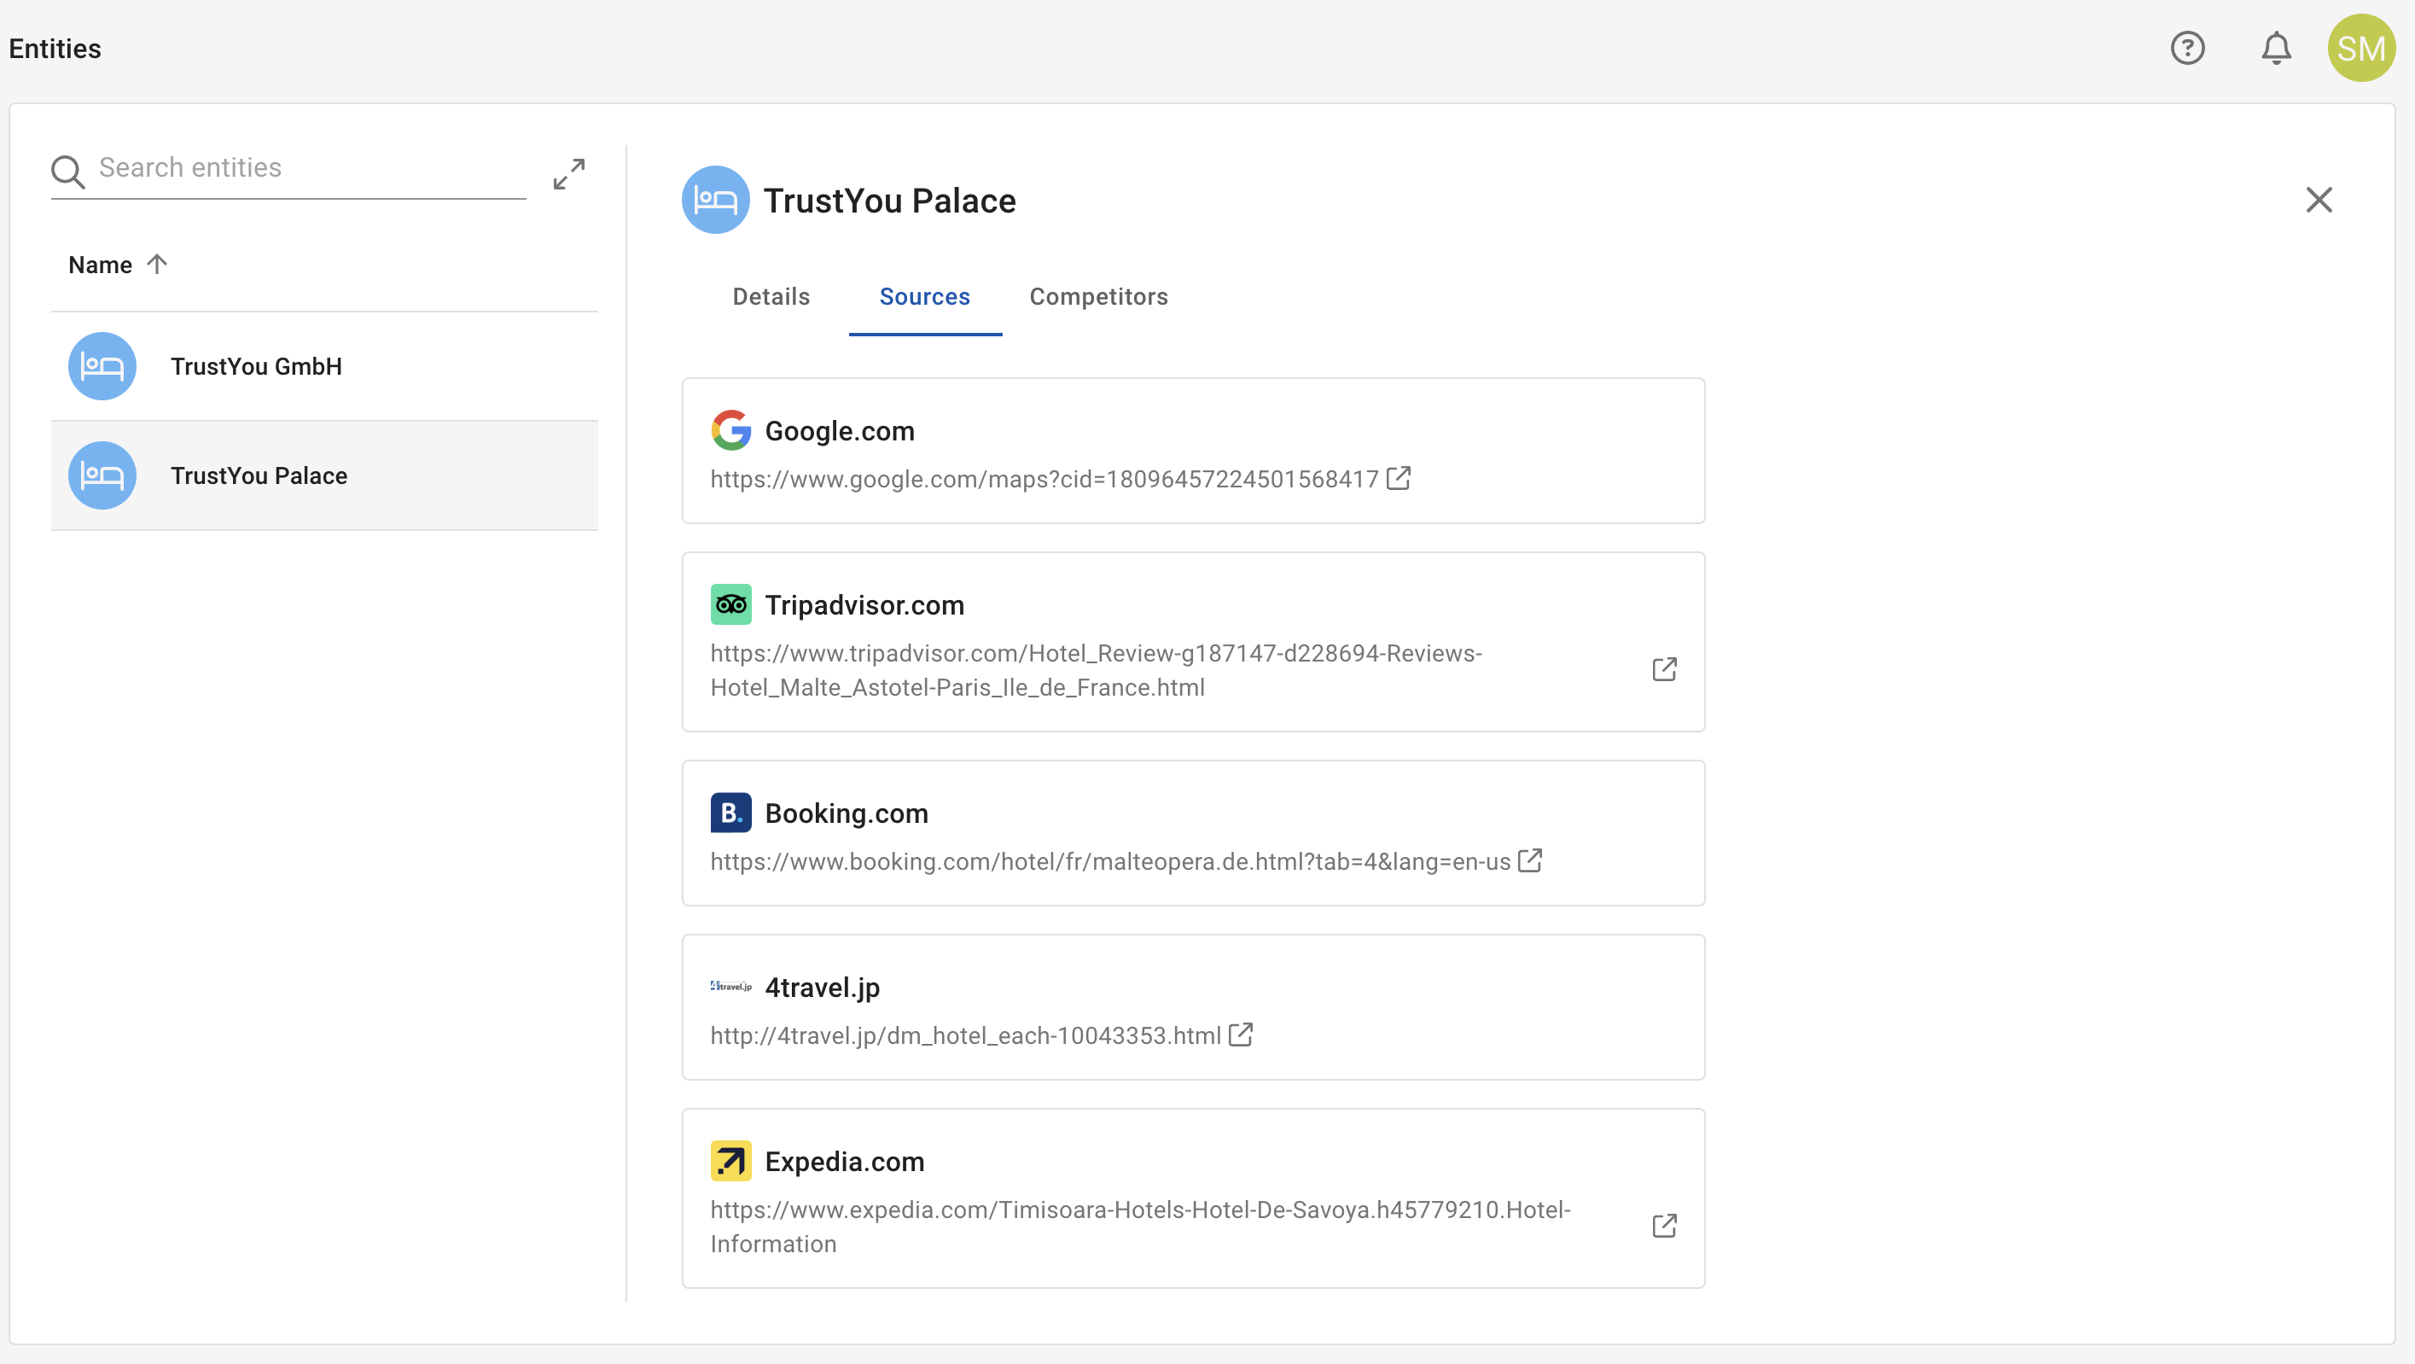2415x1364 pixels.
Task: Select TrustYou Palace in entity list
Action: point(324,475)
